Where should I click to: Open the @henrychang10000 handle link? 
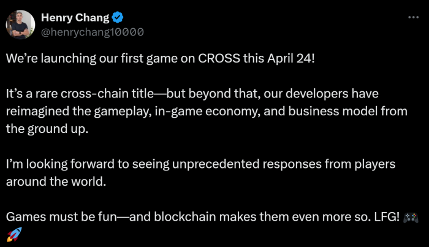[x=93, y=32]
